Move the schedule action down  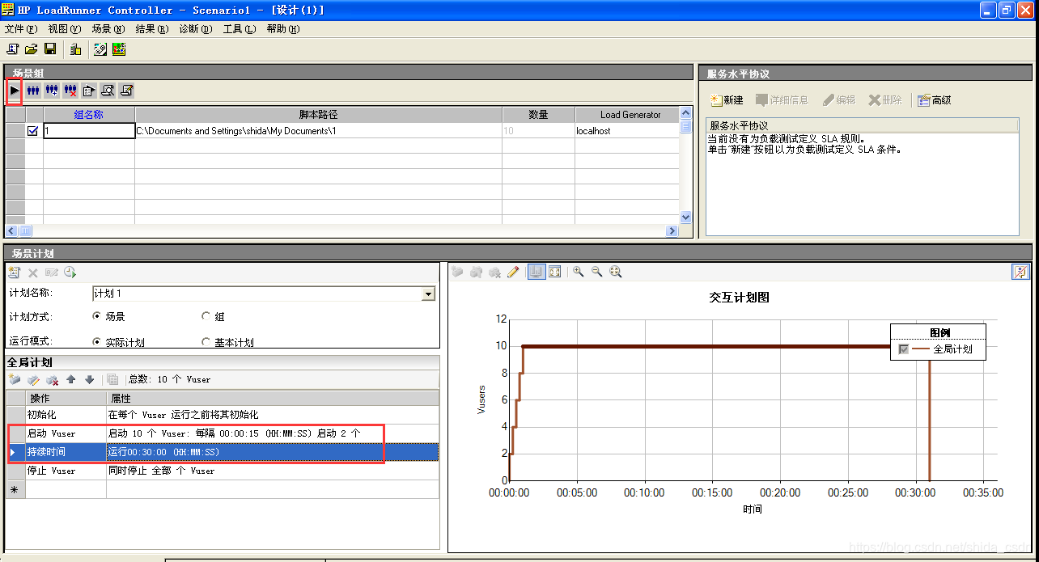pos(89,379)
